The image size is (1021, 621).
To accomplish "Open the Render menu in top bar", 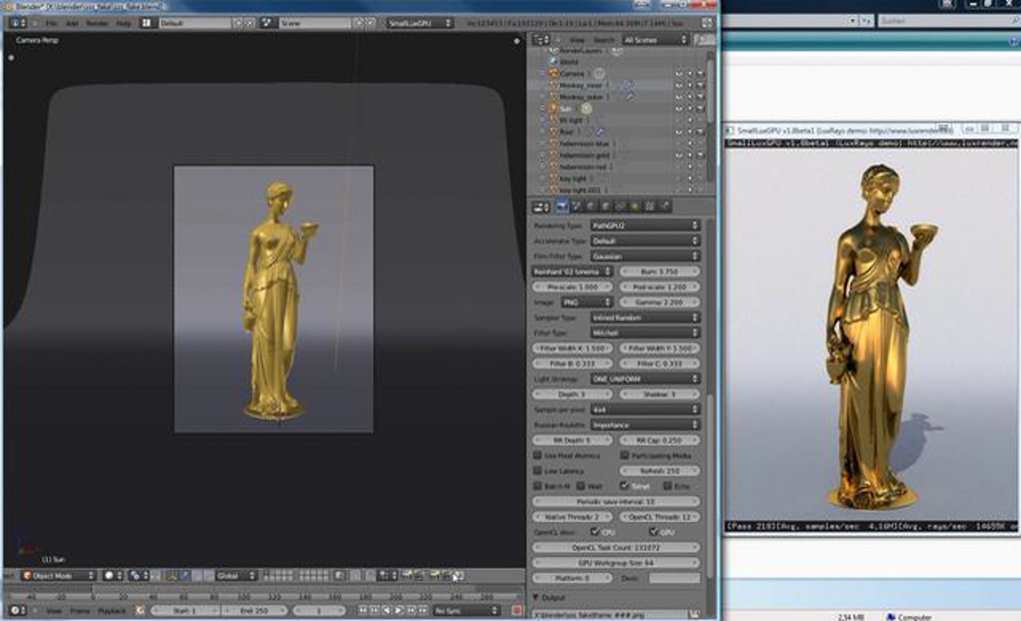I will (x=97, y=23).
